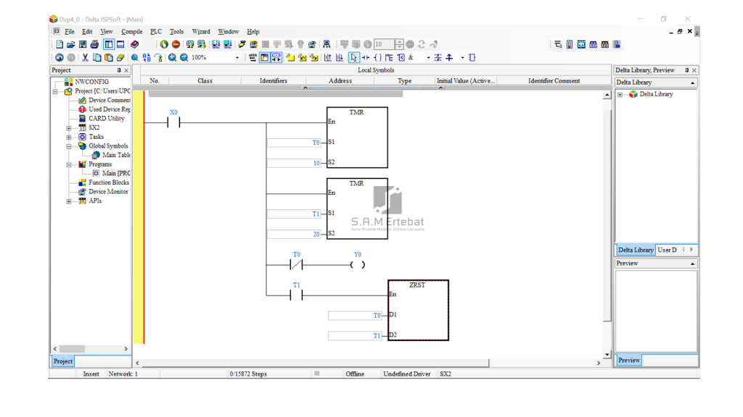Click the Save diskette icon in toolbar
743x417 pixels.
83,45
